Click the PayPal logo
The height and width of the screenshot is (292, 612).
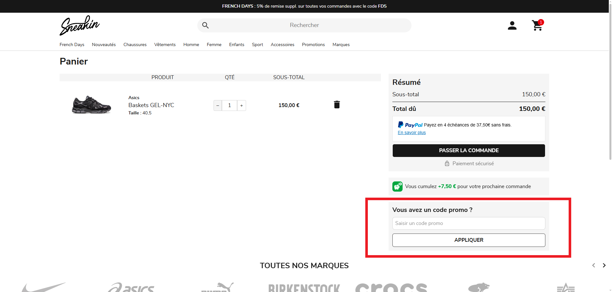pos(410,125)
